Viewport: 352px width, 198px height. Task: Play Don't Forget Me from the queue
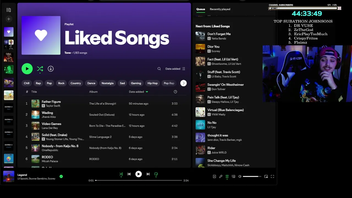pos(234,36)
